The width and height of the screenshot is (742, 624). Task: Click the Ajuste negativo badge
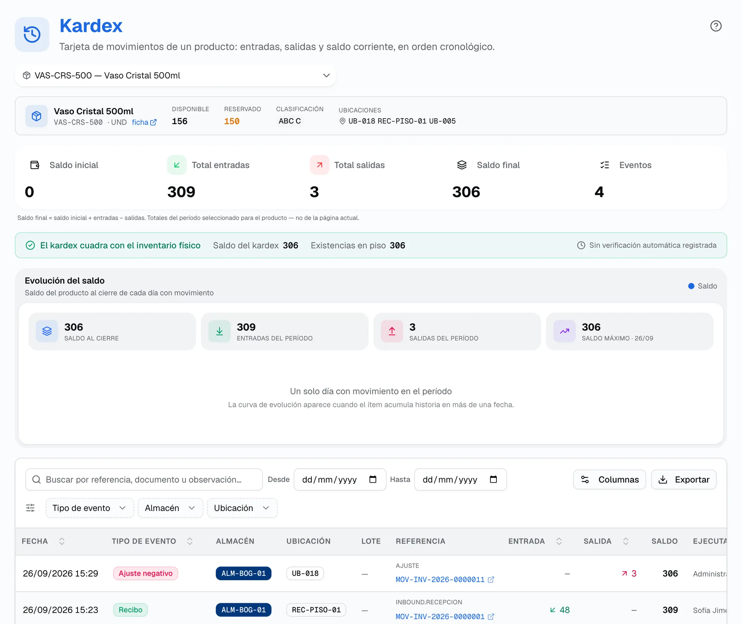(145, 574)
